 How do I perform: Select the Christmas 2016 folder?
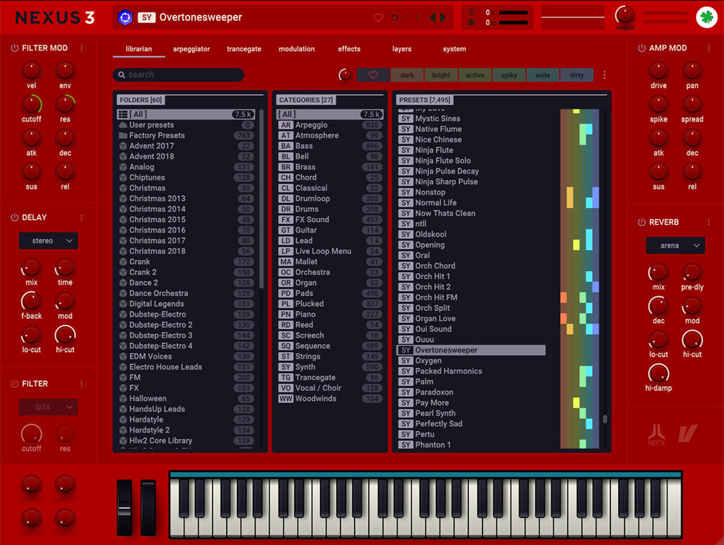pos(186,230)
